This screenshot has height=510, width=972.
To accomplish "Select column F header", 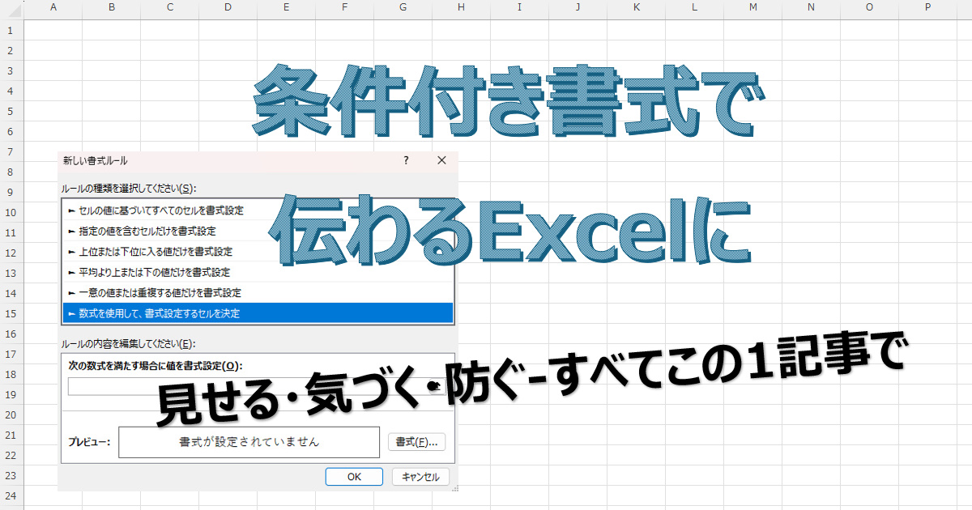I will click(345, 7).
